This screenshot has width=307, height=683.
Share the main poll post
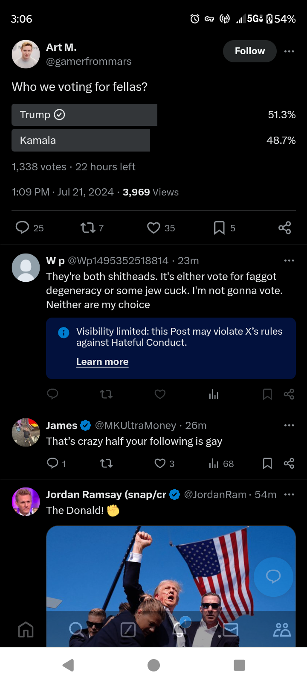tap(284, 228)
